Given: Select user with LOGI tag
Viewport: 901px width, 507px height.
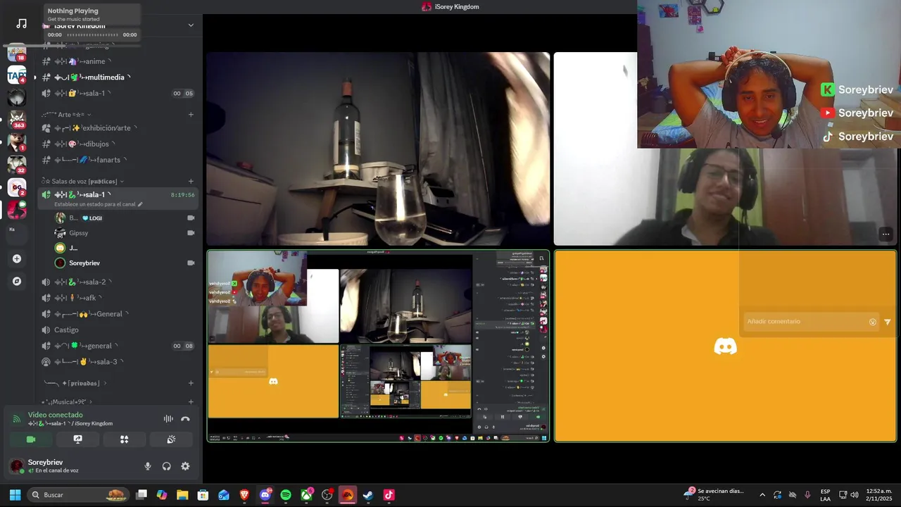Looking at the screenshot, I should point(124,218).
